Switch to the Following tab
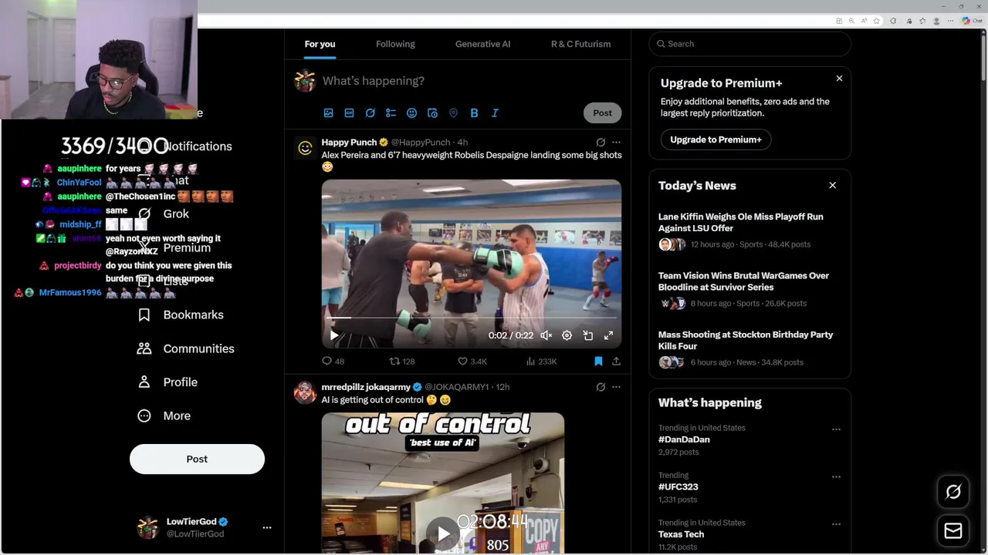988x555 pixels. tap(395, 44)
